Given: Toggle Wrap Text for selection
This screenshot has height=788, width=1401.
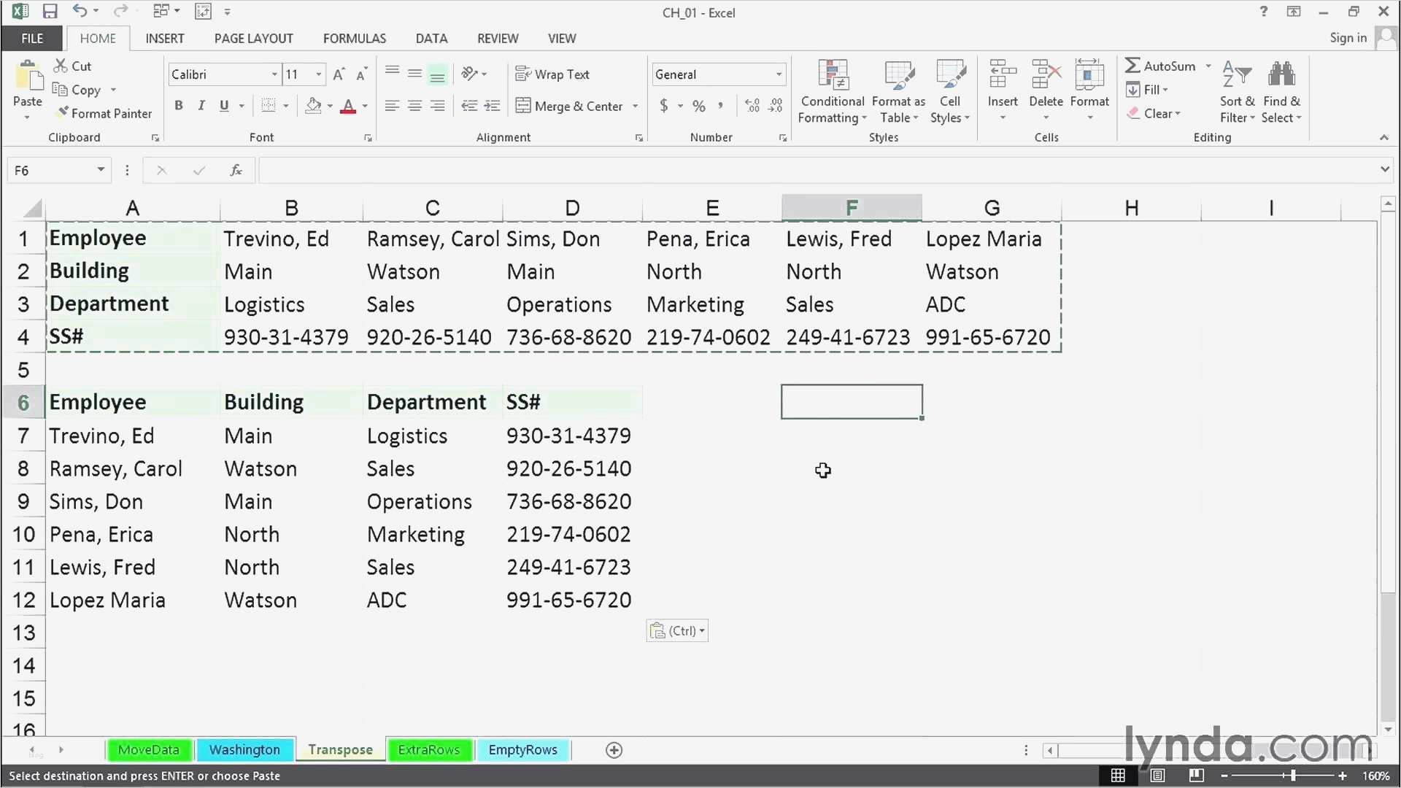Looking at the screenshot, I should point(552,74).
